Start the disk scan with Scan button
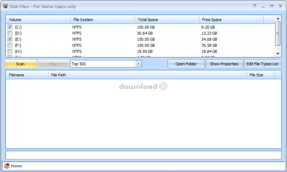This screenshot has width=287, height=172. [x=21, y=64]
